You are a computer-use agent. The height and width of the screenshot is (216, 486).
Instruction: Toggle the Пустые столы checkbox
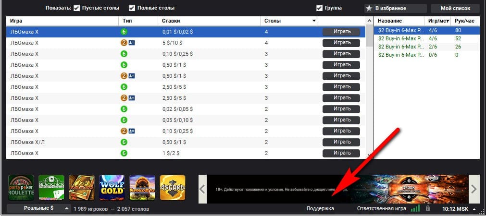tap(77, 8)
